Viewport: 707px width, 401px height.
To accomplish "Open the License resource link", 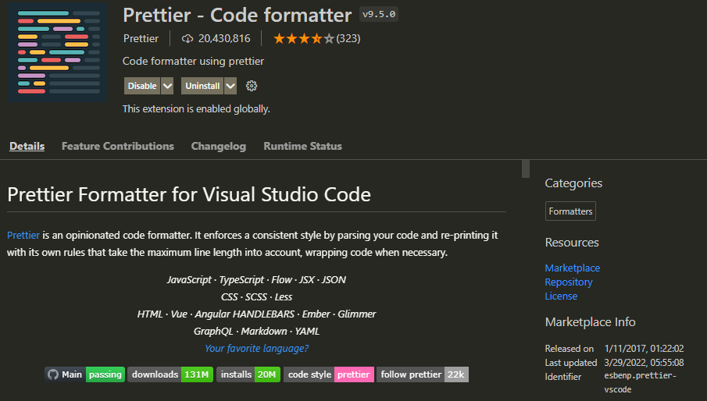I will (x=561, y=296).
